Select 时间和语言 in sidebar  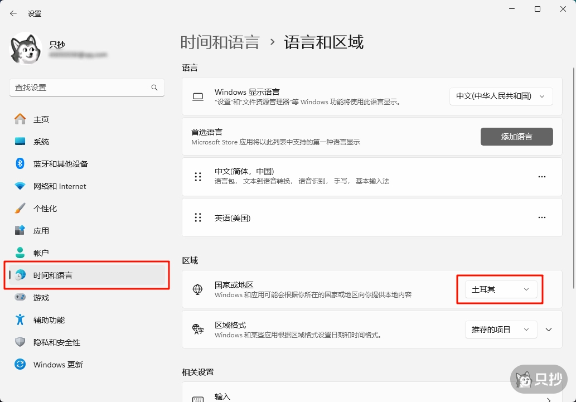point(52,275)
